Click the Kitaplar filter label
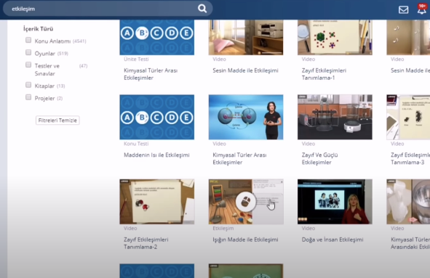The height and width of the screenshot is (278, 430). [44, 86]
